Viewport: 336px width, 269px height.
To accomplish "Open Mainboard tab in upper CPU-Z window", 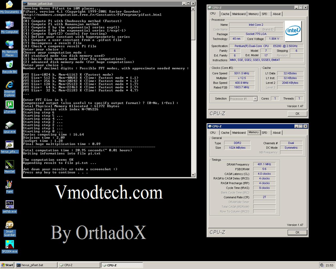I will [239, 14].
